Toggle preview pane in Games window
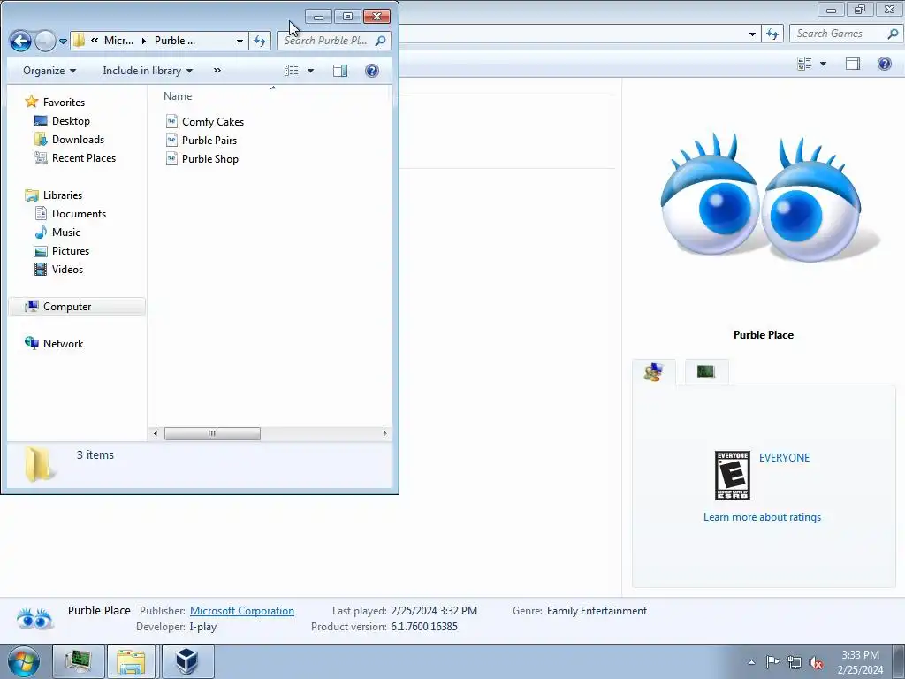 (853, 64)
